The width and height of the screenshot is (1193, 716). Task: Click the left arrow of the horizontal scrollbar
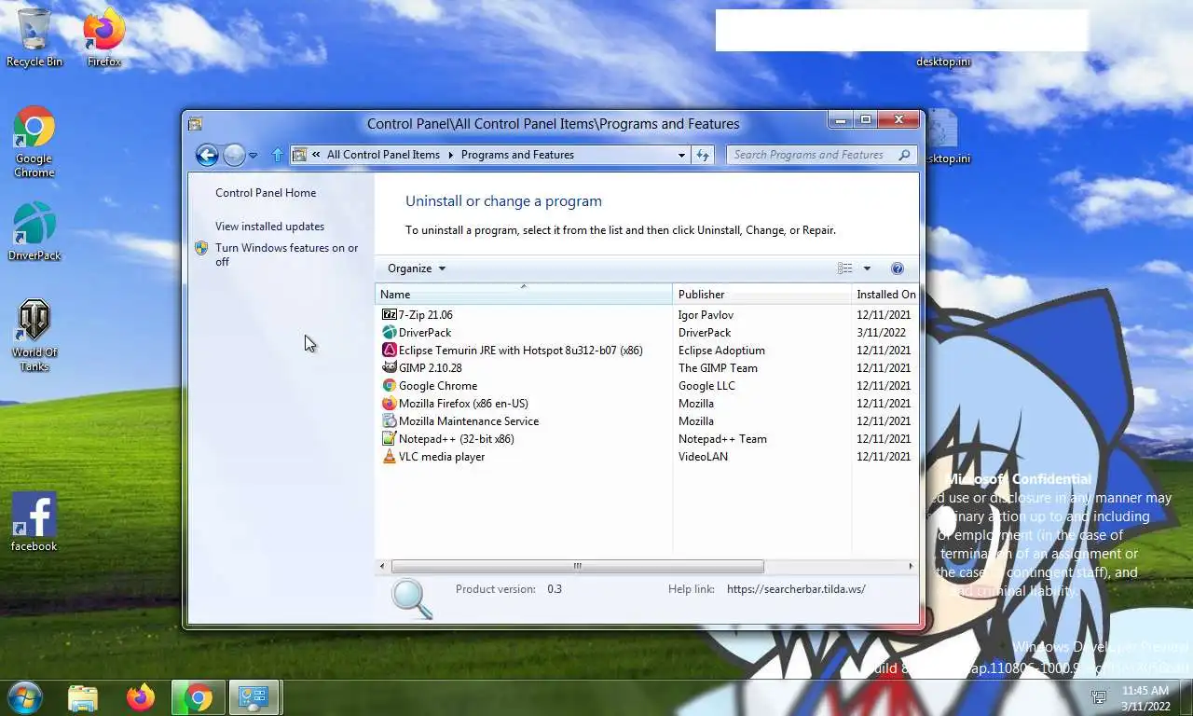pyautogui.click(x=382, y=566)
